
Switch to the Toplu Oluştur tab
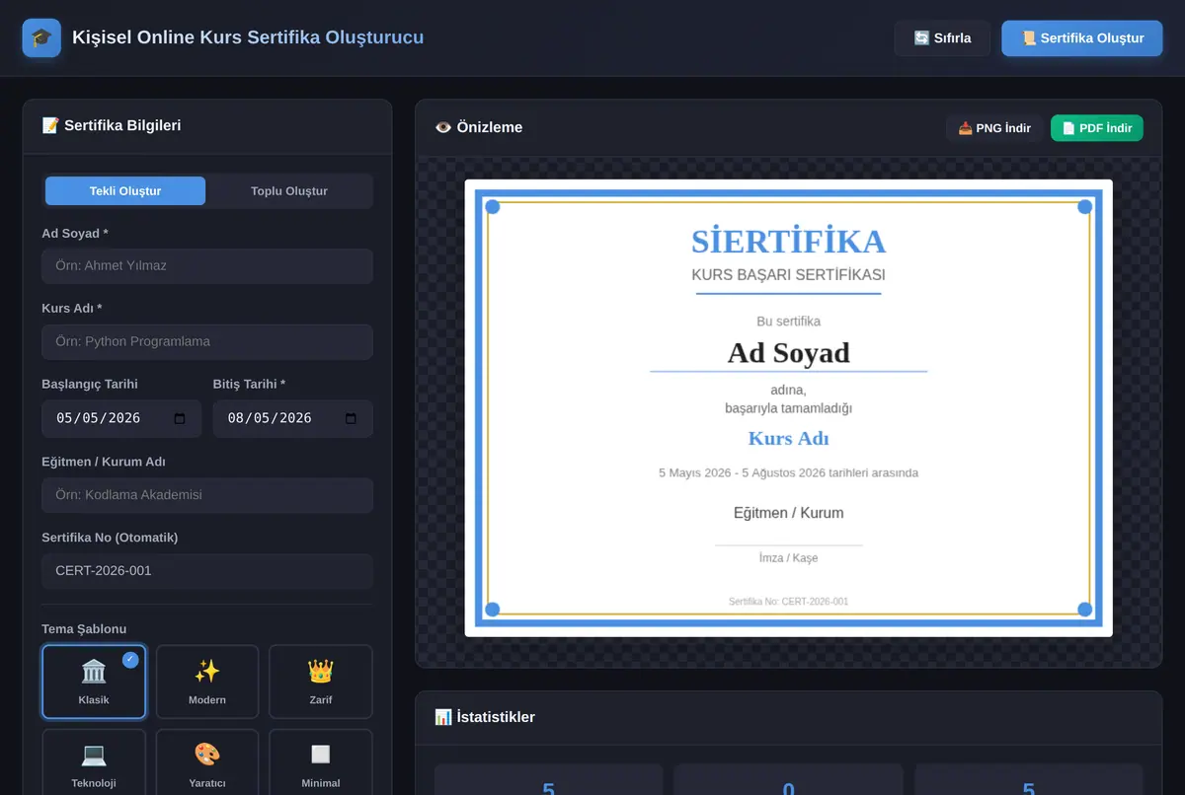coord(289,191)
